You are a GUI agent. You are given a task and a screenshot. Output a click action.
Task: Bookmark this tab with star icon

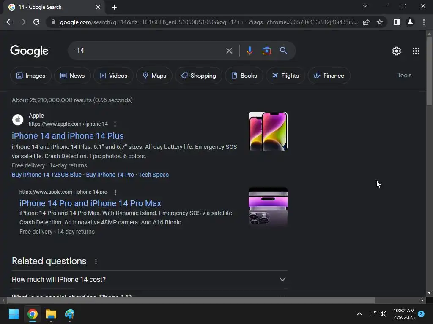(x=380, y=22)
